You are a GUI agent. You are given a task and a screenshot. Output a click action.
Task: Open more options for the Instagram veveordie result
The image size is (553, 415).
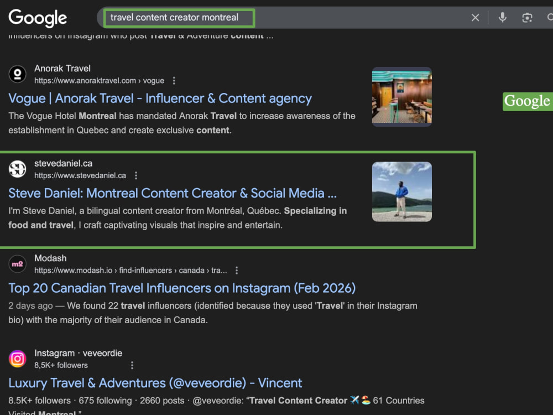(132, 365)
